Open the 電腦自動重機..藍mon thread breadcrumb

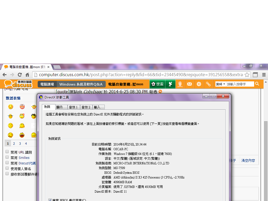[x=126, y=84]
